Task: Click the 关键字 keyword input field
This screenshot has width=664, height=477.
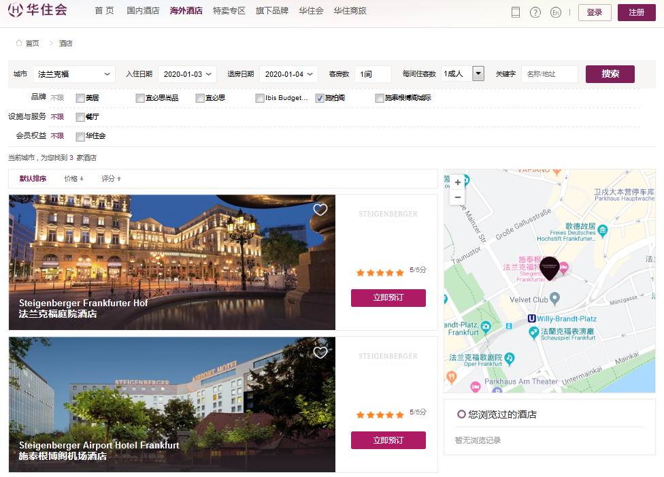Action: [x=550, y=74]
